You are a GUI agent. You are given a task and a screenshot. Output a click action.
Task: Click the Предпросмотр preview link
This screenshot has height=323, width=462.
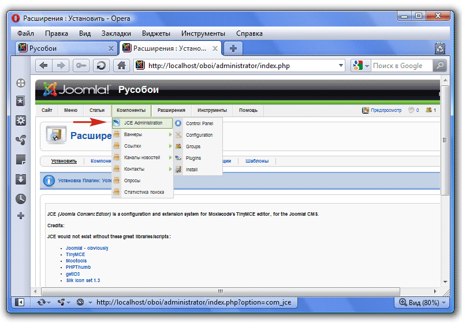click(x=386, y=110)
